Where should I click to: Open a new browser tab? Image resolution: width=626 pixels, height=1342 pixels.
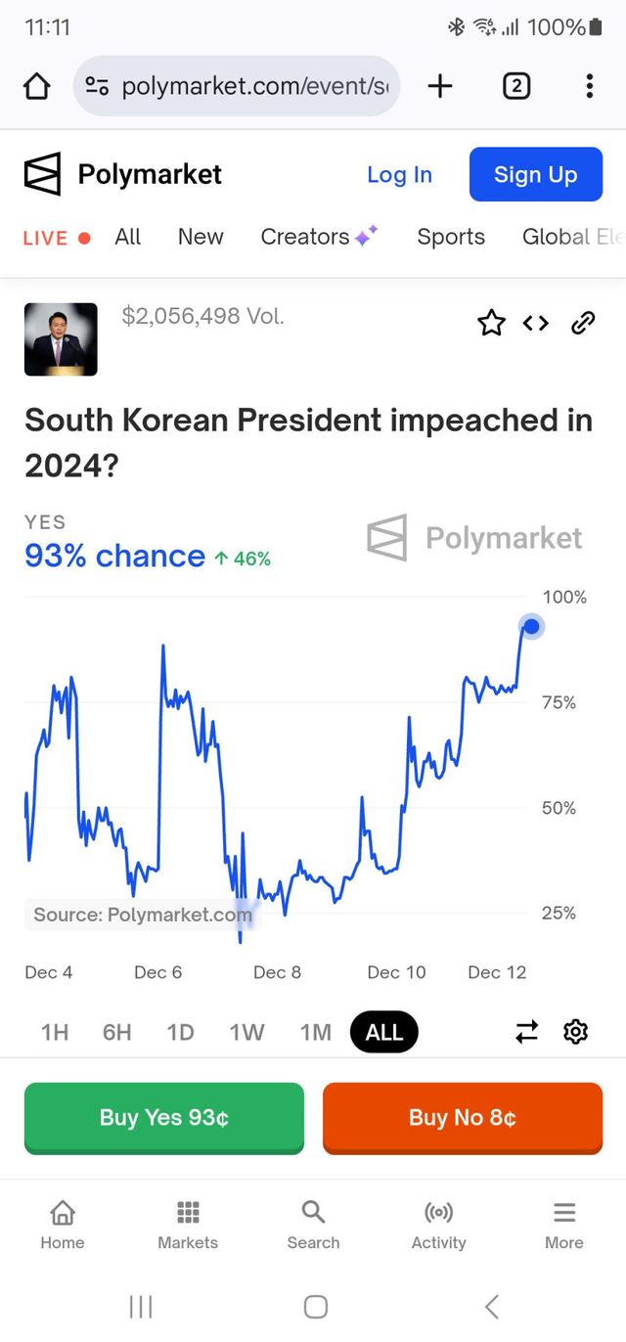tap(440, 86)
